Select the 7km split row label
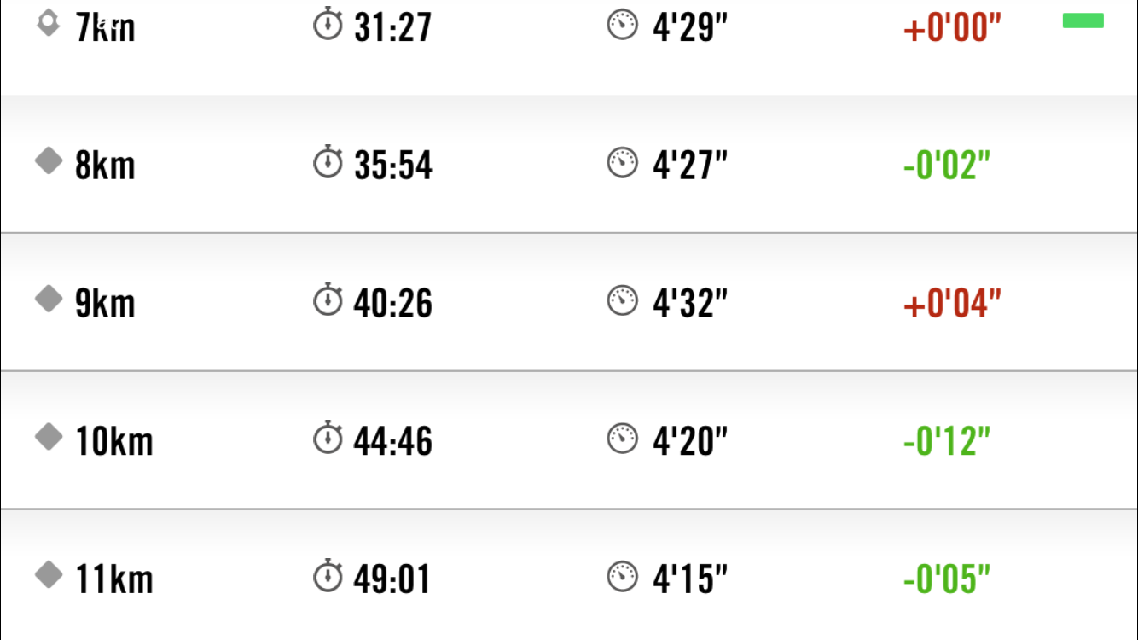The width and height of the screenshot is (1138, 640). pos(105,27)
